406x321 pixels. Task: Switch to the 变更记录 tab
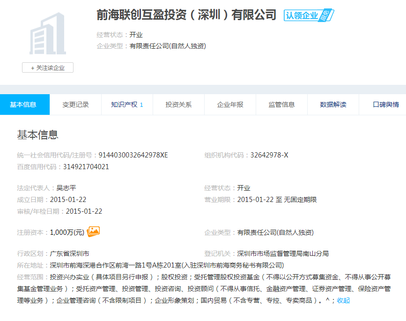[x=75, y=105]
